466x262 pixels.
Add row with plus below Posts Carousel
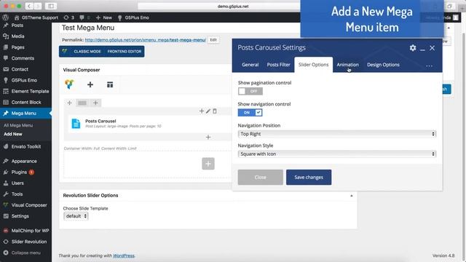(208, 138)
